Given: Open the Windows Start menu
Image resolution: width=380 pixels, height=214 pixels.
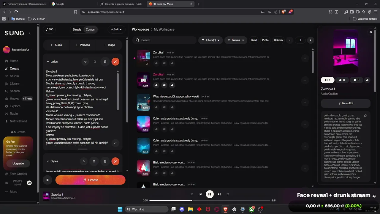Looking at the screenshot, I should [x=120, y=209].
